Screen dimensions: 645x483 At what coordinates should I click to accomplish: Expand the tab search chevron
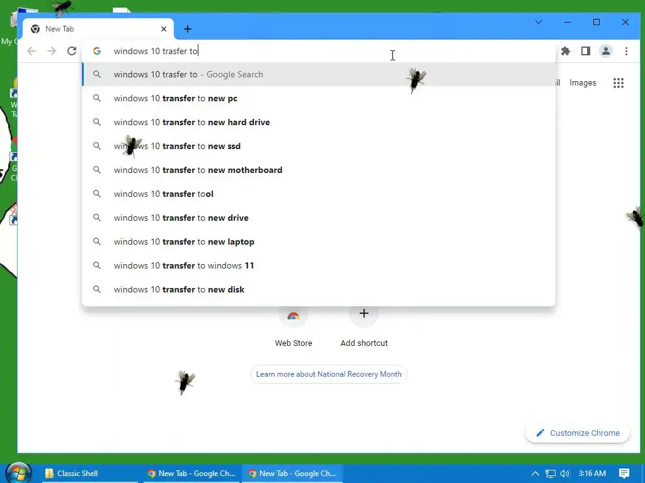pyautogui.click(x=538, y=22)
